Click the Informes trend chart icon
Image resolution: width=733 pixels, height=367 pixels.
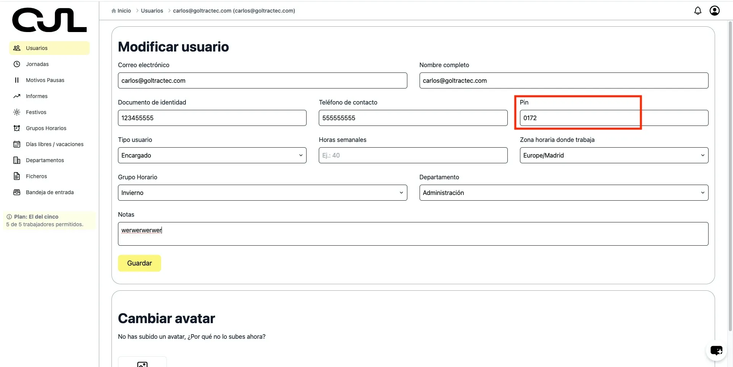[x=17, y=96]
